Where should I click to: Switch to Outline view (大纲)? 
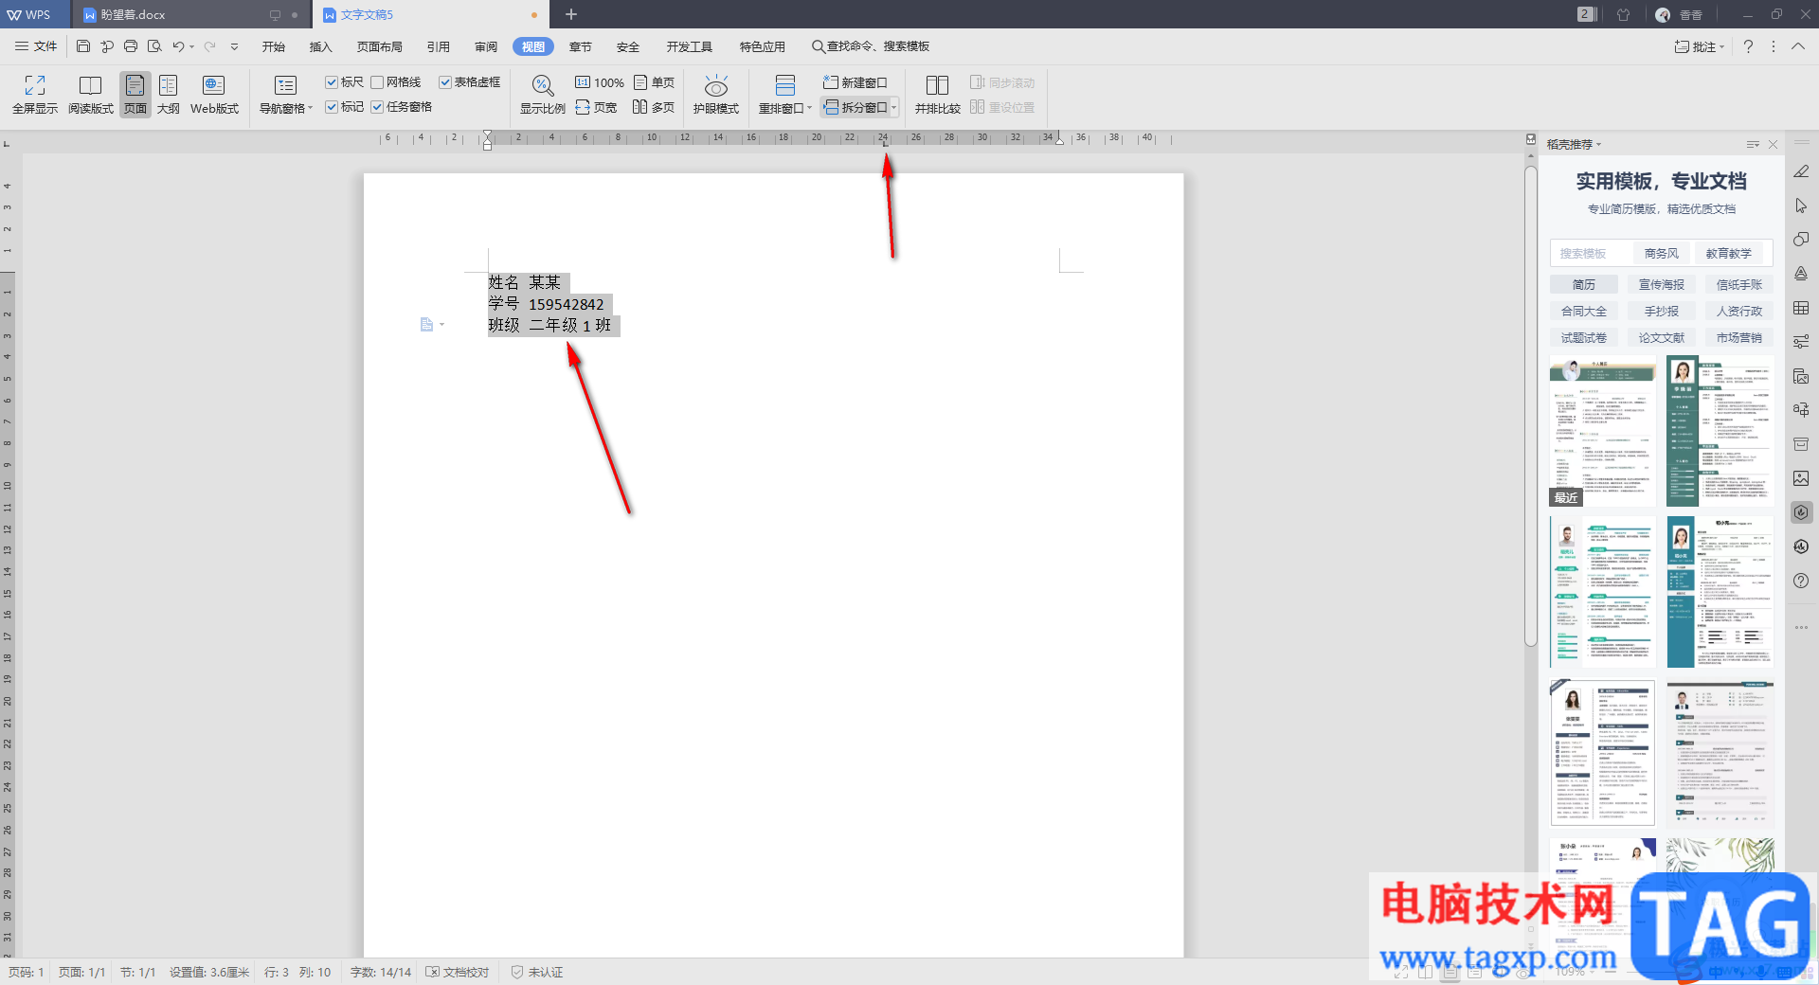(169, 95)
